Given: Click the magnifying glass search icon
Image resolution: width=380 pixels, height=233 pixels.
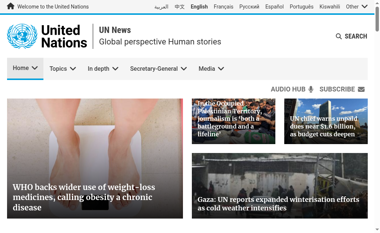Looking at the screenshot, I should [338, 36].
